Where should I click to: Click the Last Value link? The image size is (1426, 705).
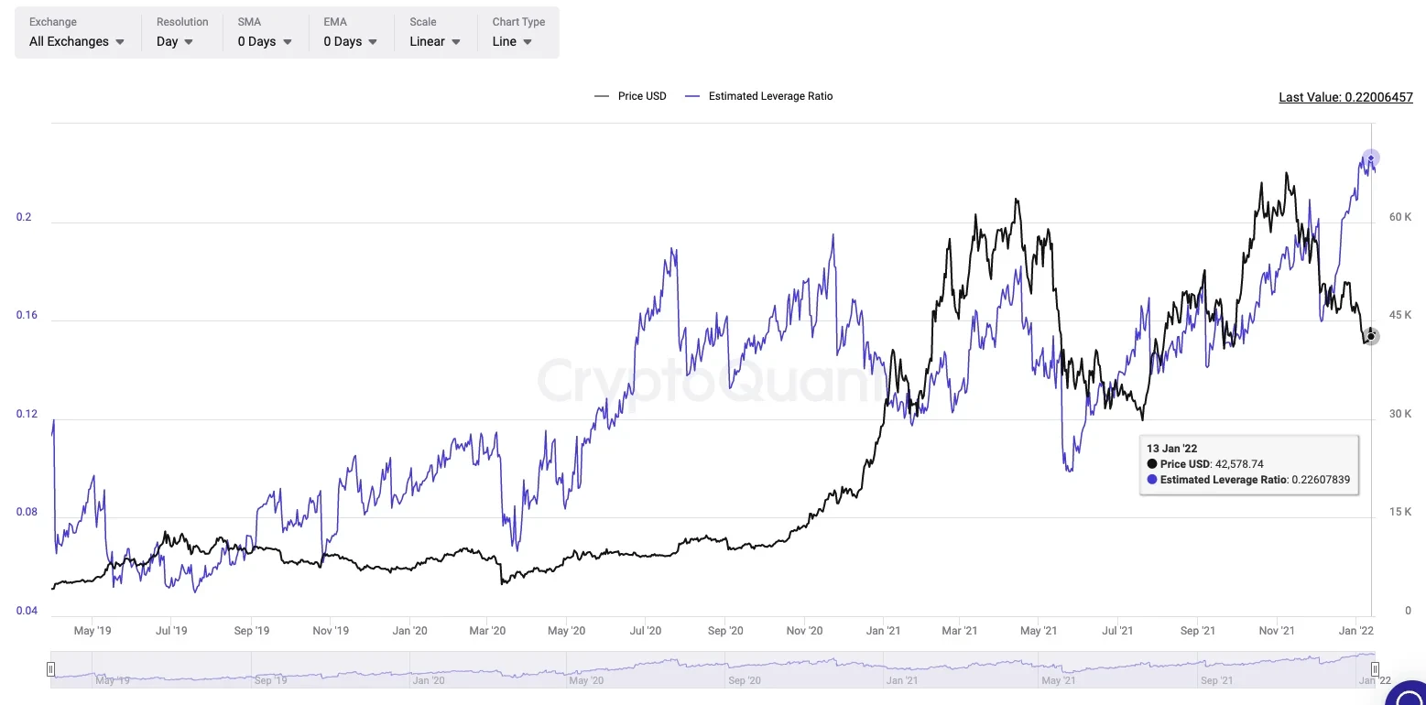click(x=1345, y=97)
